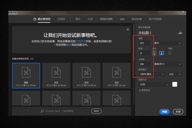Image resolution: width=192 pixels, height=128 pixels.
Task: Switch to the 已保存 tab
Action: pos(61,19)
